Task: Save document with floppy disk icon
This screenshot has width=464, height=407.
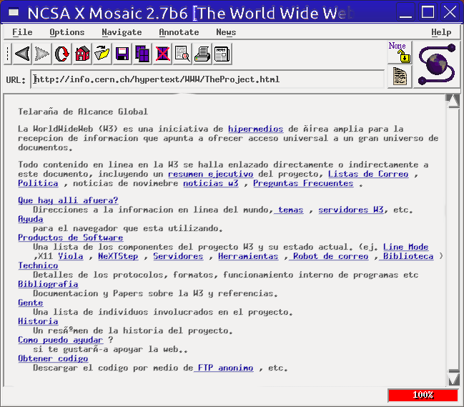Action: (122, 54)
